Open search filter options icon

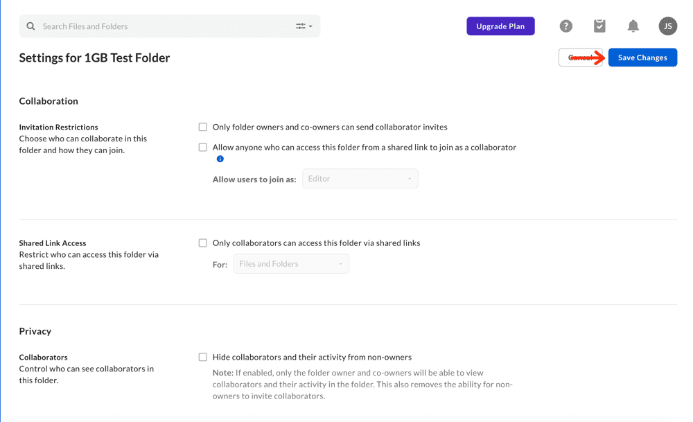[304, 26]
